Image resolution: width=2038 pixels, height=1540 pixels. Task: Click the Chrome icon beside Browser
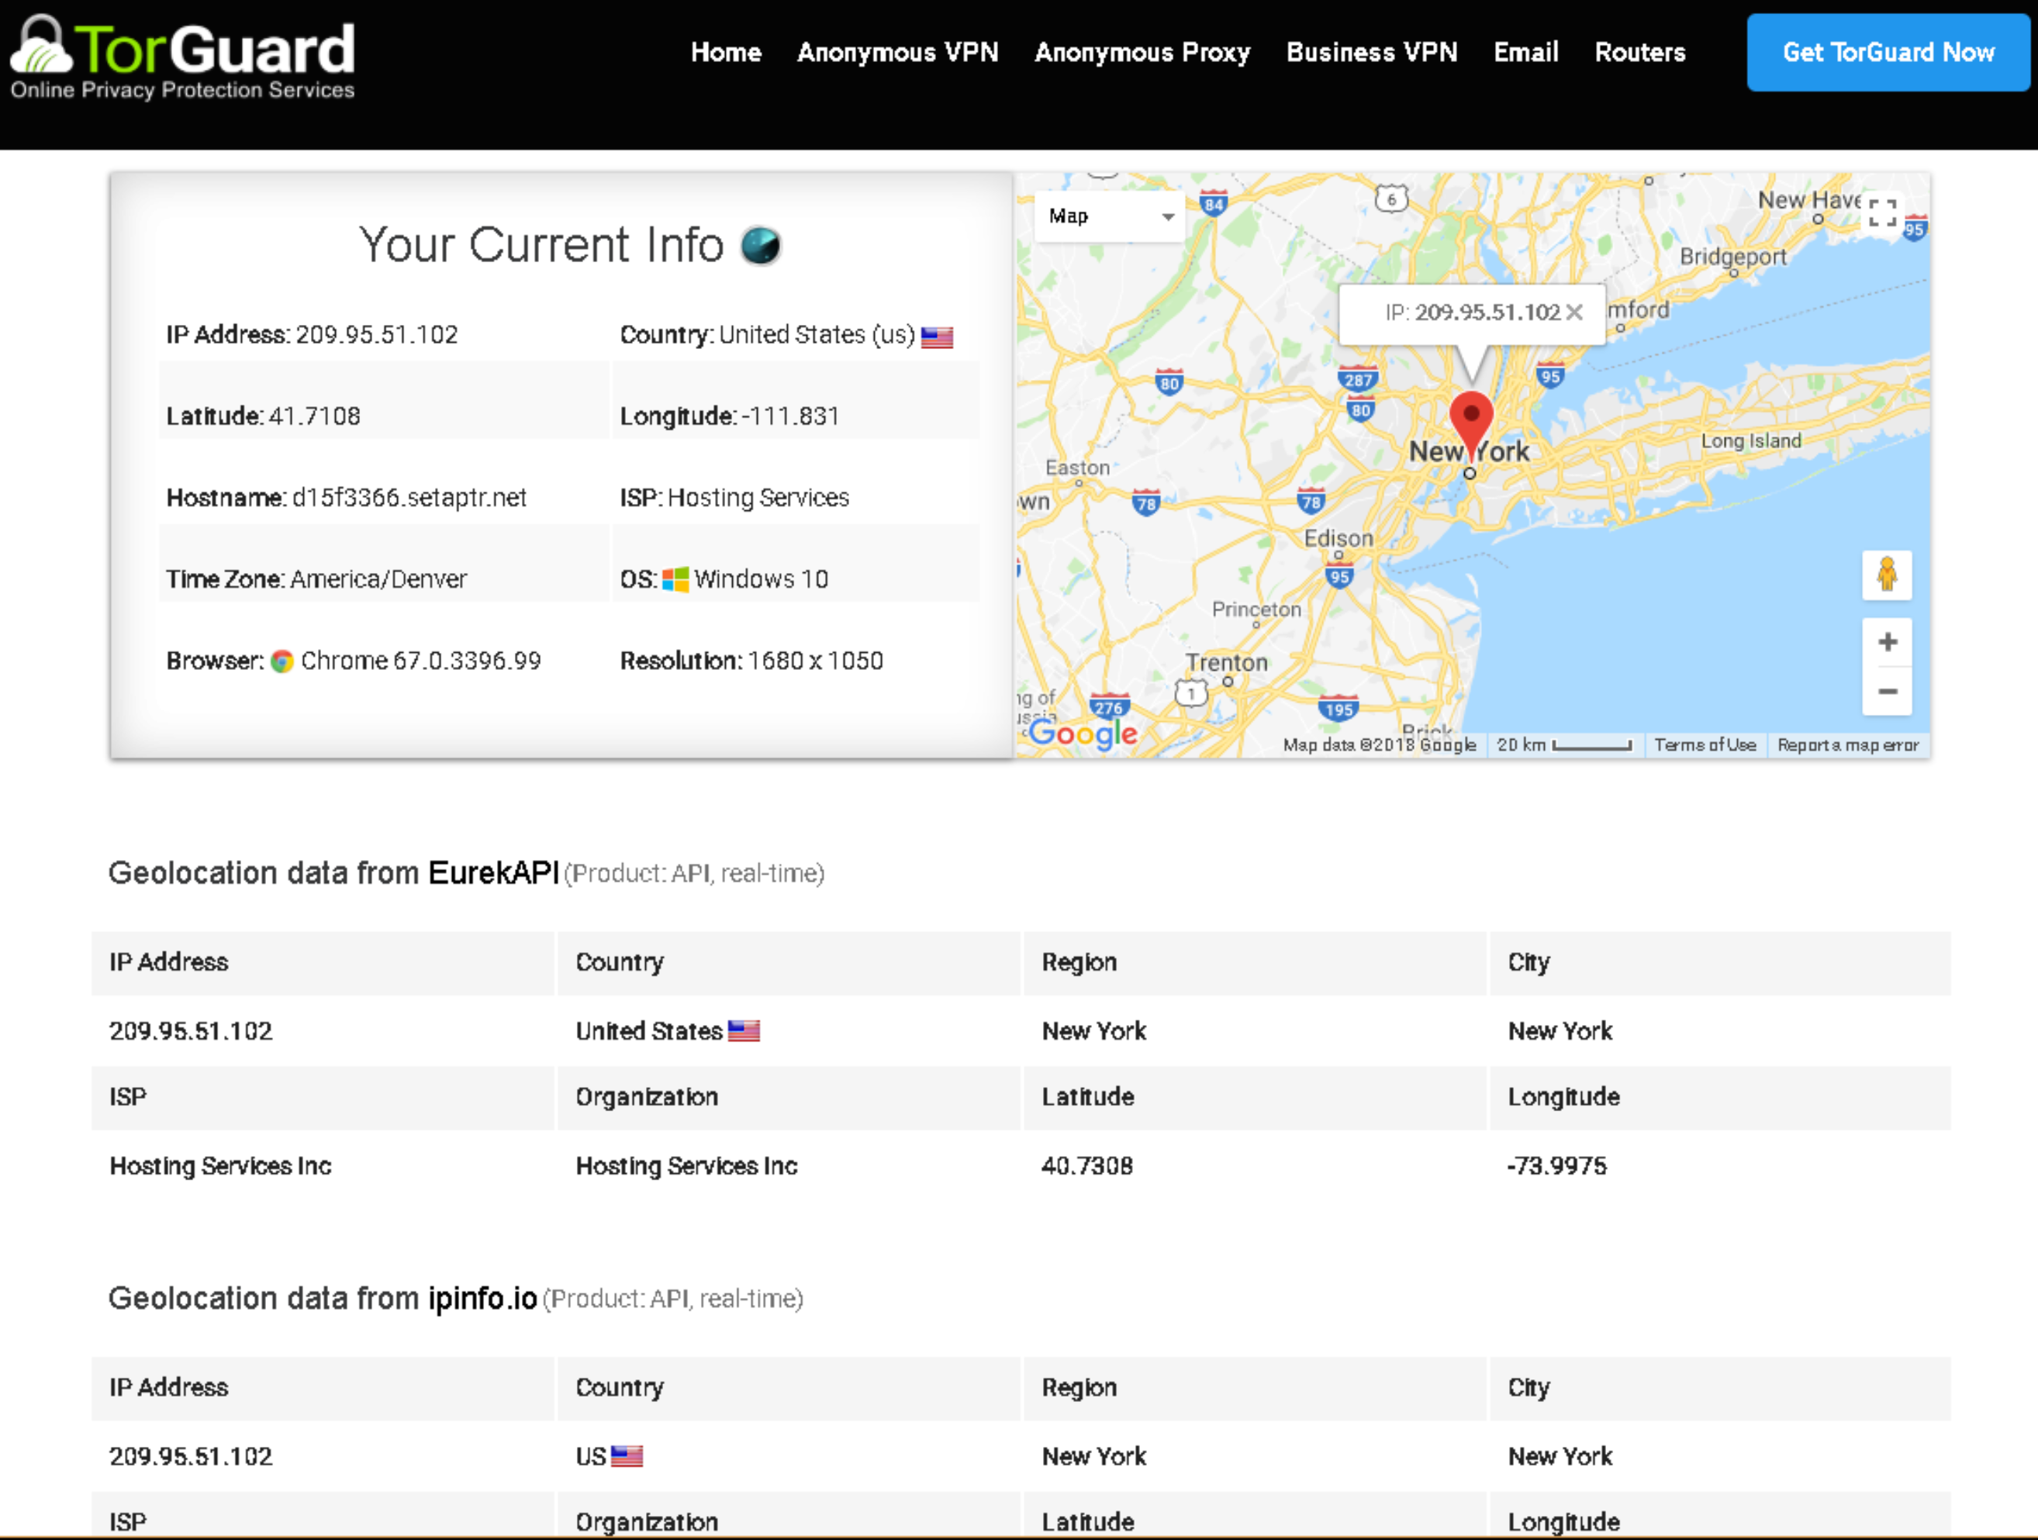tap(282, 661)
